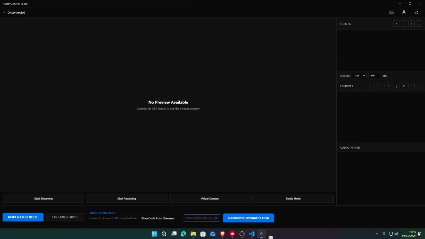Move source up with the Sources up arrow

click(389, 86)
